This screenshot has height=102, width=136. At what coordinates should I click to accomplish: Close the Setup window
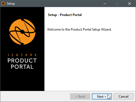click(129, 4)
